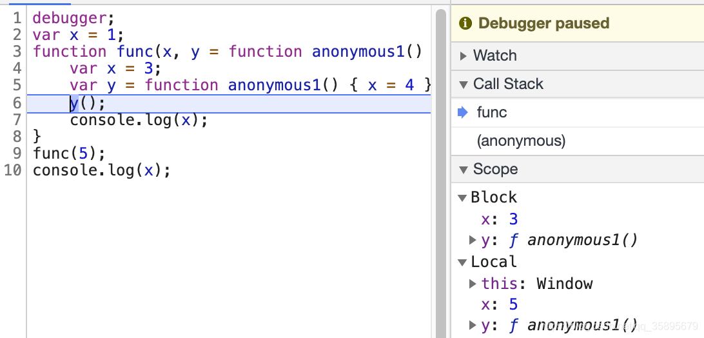Set breakpoint on line number 7

17,120
